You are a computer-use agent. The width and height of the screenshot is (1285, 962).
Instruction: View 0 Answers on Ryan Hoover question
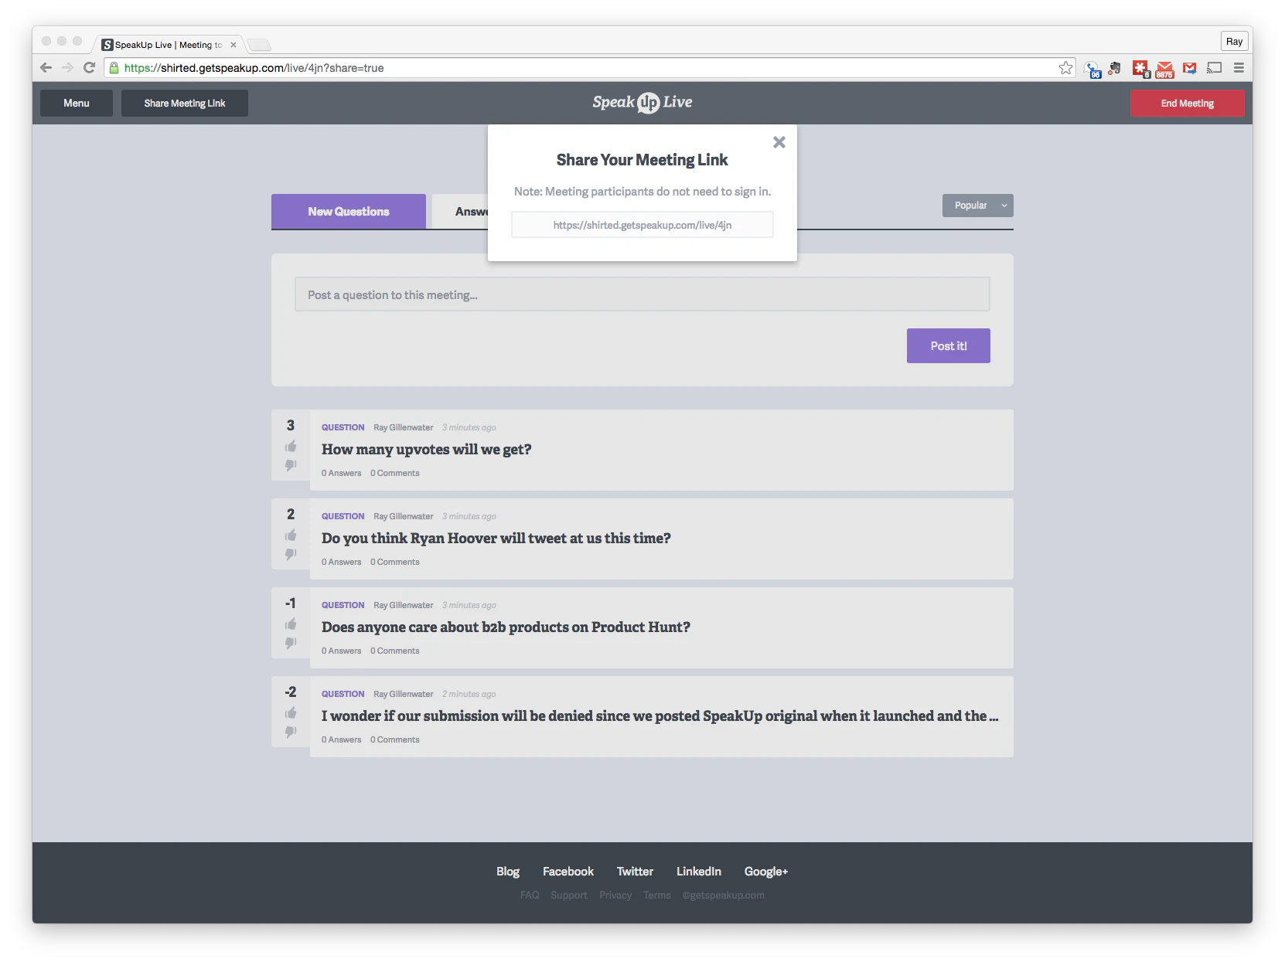[x=342, y=563]
